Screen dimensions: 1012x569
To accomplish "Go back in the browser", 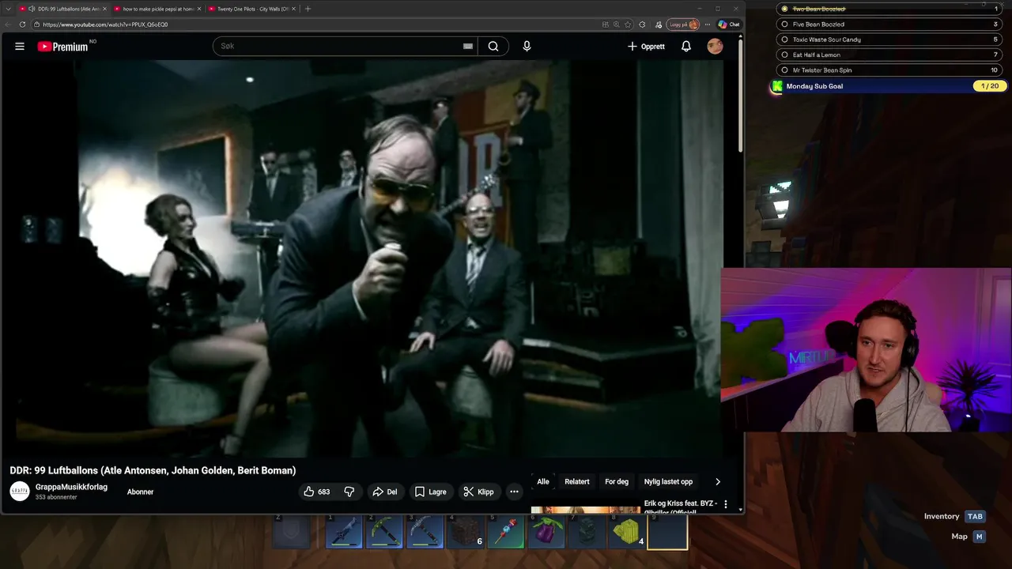I will 9,24.
